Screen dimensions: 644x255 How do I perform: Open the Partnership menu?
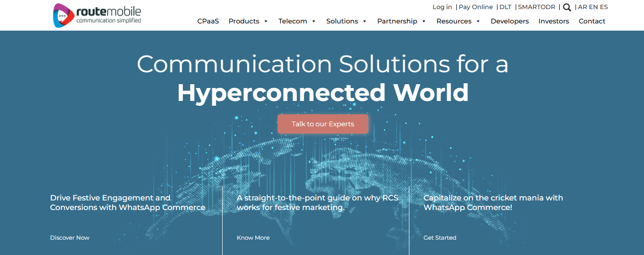click(x=397, y=21)
